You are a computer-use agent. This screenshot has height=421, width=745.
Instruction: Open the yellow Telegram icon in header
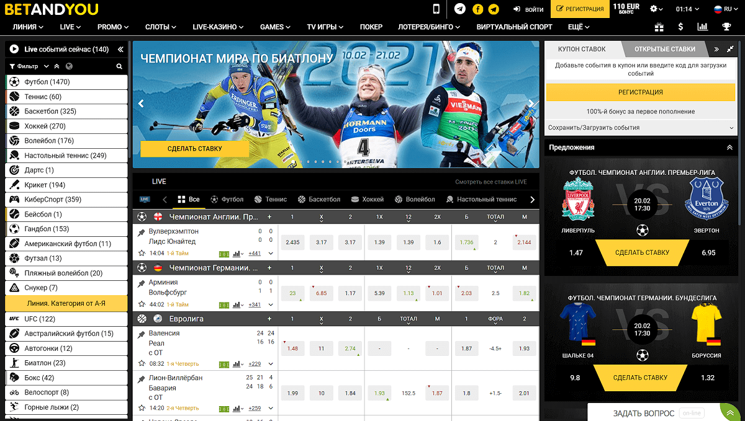pos(494,9)
